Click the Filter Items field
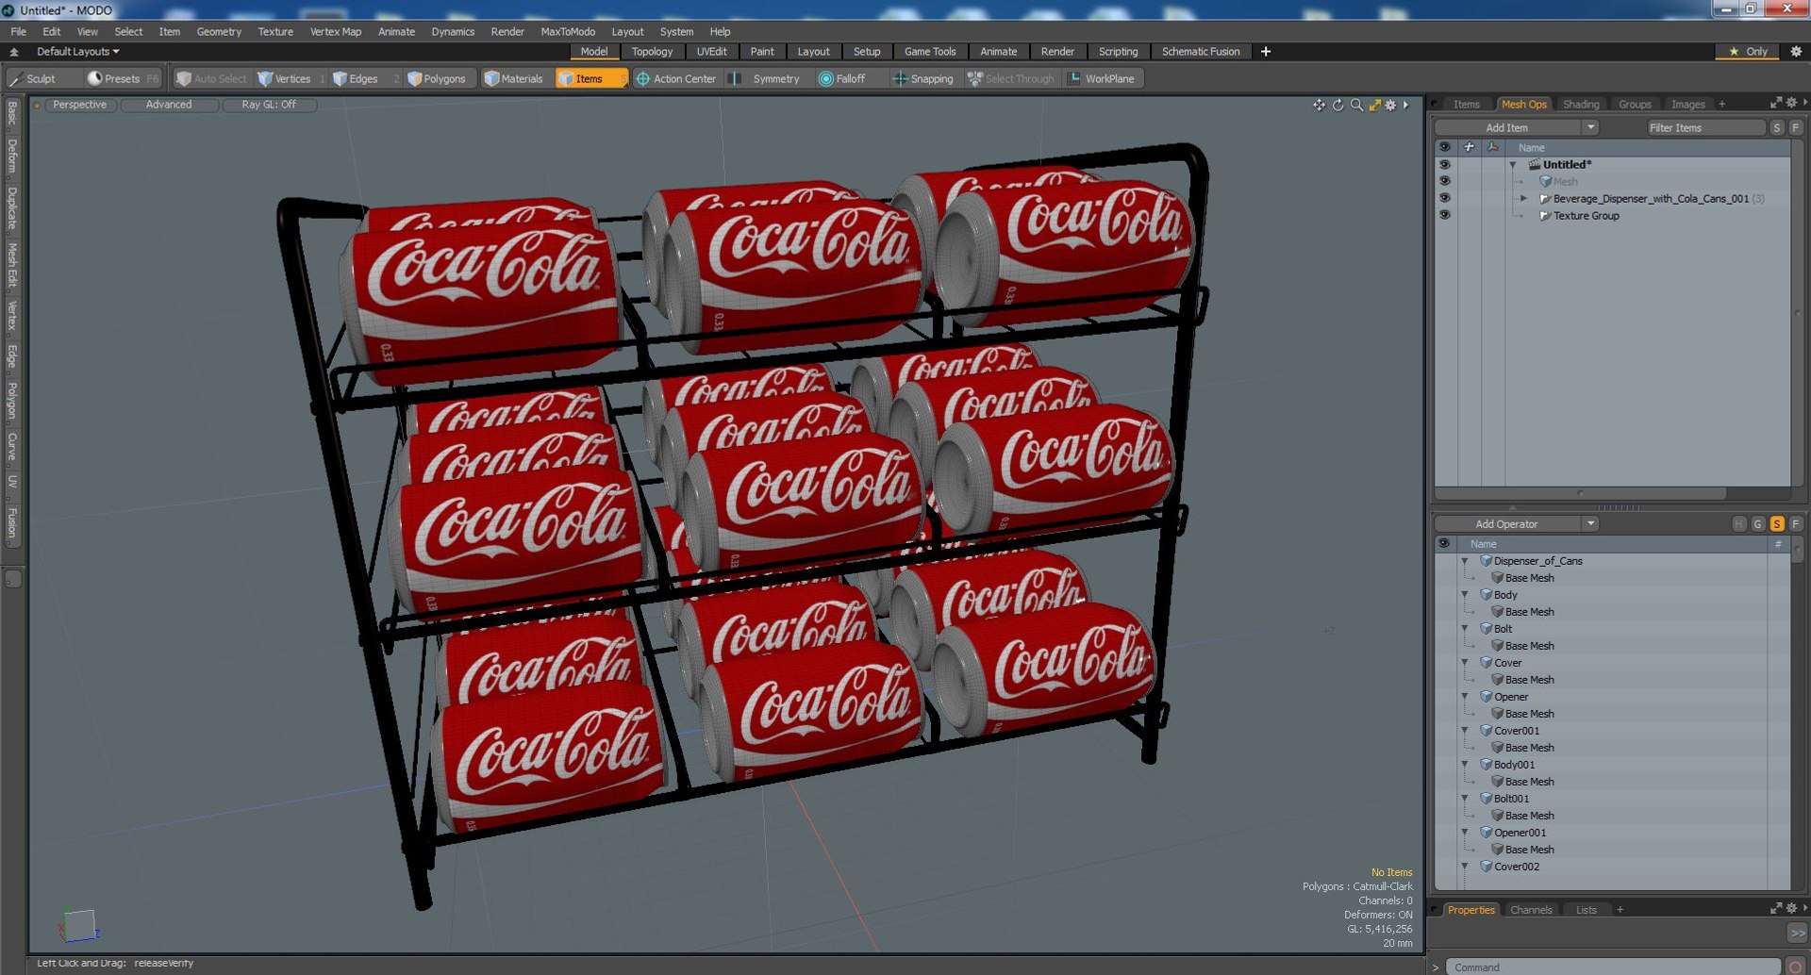This screenshot has width=1811, height=975. [x=1705, y=127]
